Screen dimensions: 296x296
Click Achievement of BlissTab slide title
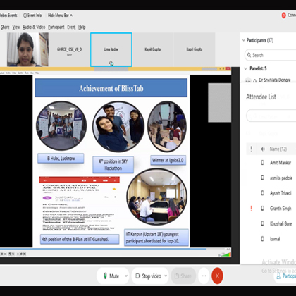click(111, 88)
